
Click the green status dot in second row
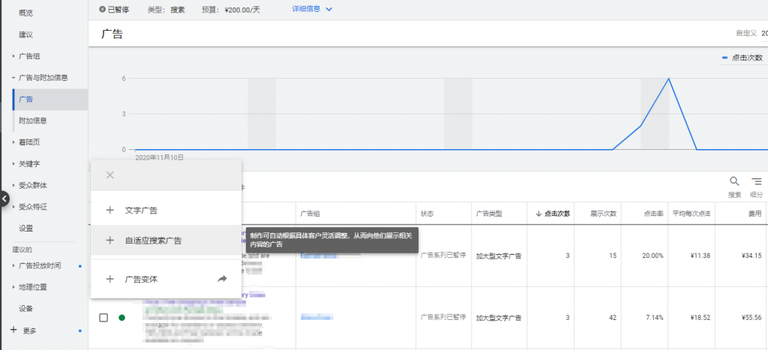click(122, 318)
